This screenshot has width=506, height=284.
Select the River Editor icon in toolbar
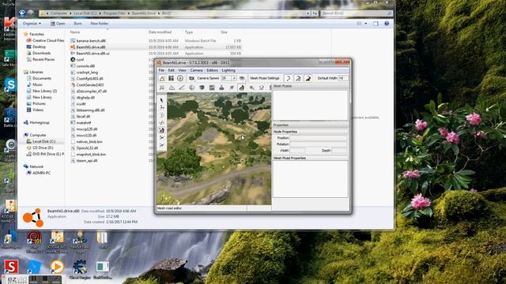click(x=262, y=88)
